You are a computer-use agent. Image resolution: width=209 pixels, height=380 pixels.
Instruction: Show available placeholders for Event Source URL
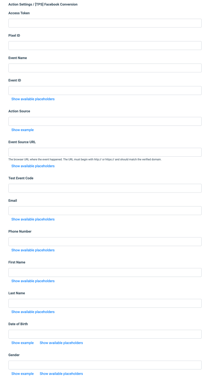click(33, 166)
